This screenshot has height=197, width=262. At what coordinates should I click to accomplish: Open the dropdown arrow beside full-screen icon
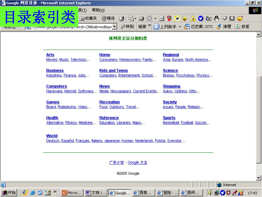coord(155,18)
